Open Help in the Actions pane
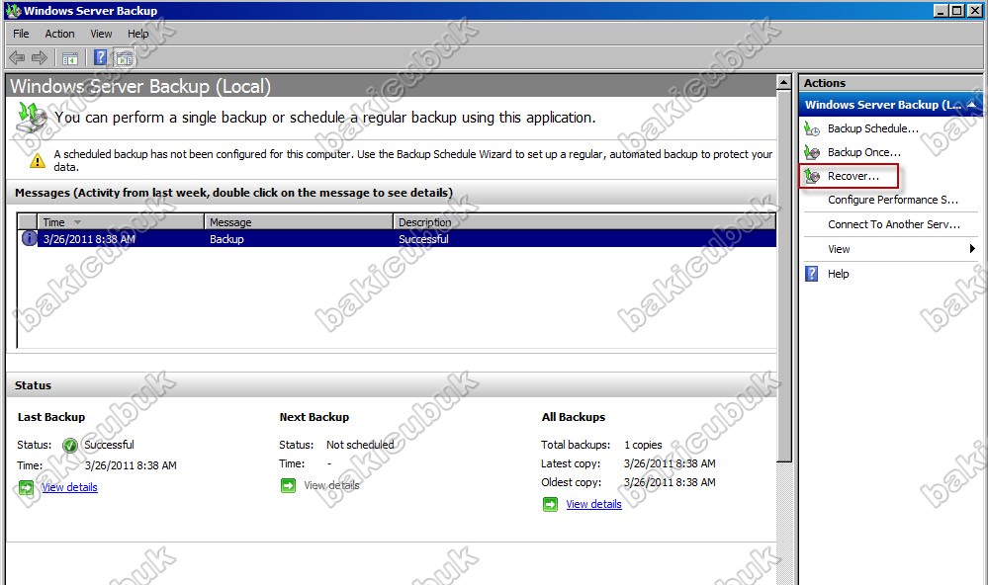Screen dimensions: 988x585 point(838,274)
